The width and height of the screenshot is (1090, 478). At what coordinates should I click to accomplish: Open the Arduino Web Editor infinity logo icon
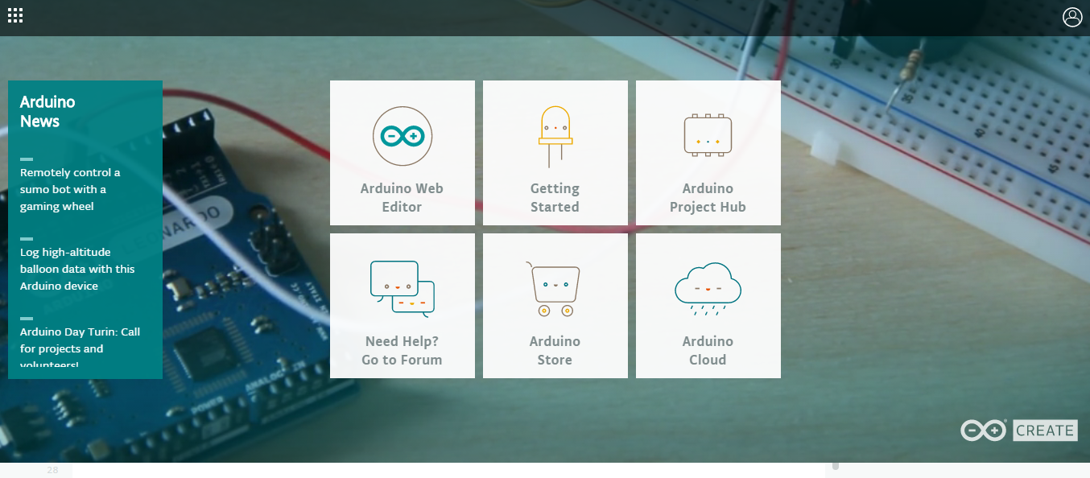403,137
